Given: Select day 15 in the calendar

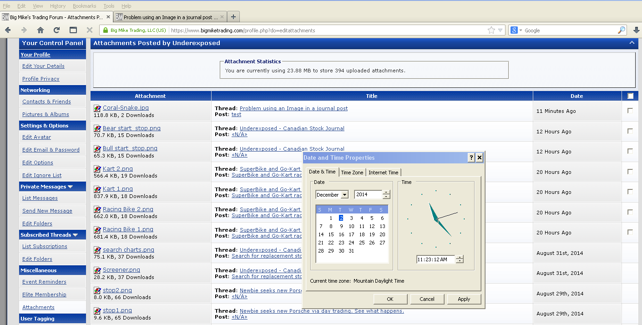Looking at the screenshot, I should click(331, 234).
